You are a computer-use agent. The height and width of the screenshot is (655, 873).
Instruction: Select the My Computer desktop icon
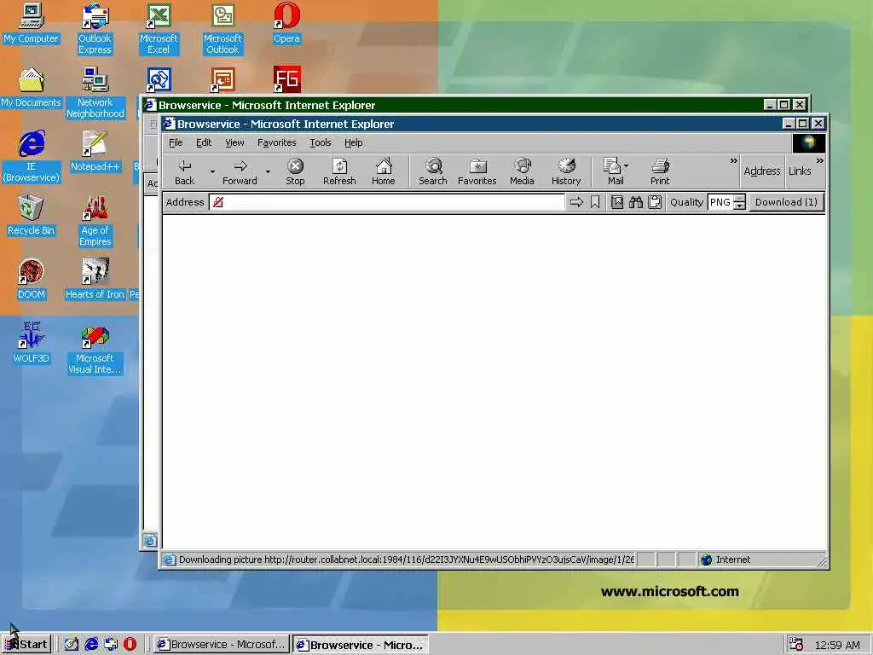[32, 23]
